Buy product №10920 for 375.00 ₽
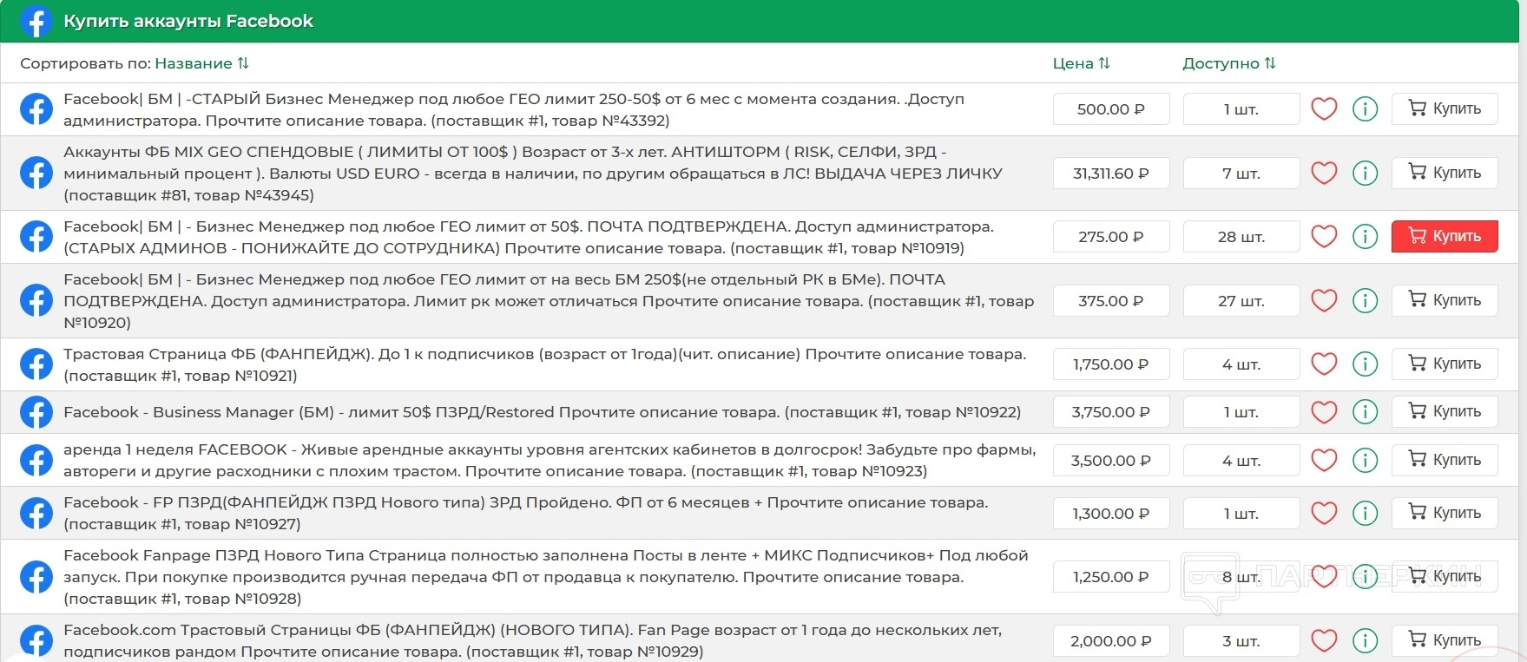The height and width of the screenshot is (662, 1527). tap(1445, 301)
